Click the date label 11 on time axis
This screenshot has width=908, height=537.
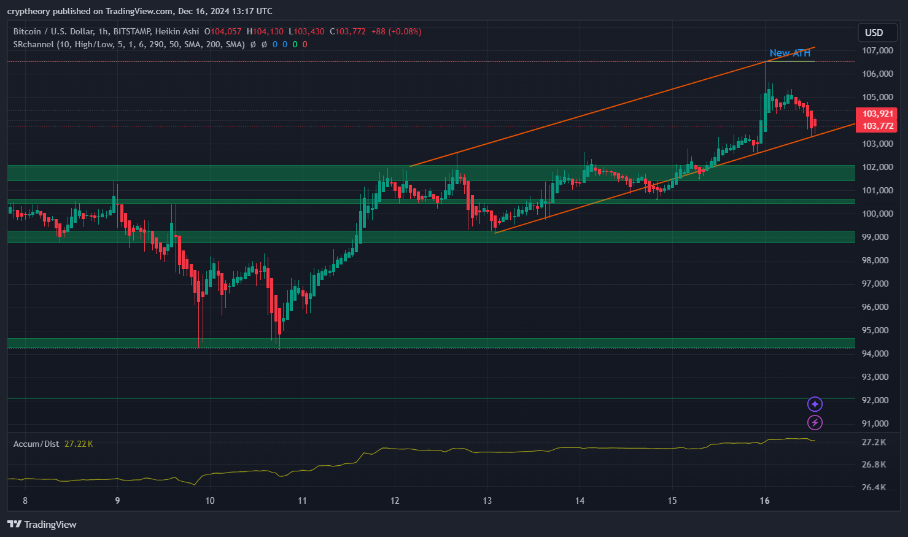pos(302,501)
